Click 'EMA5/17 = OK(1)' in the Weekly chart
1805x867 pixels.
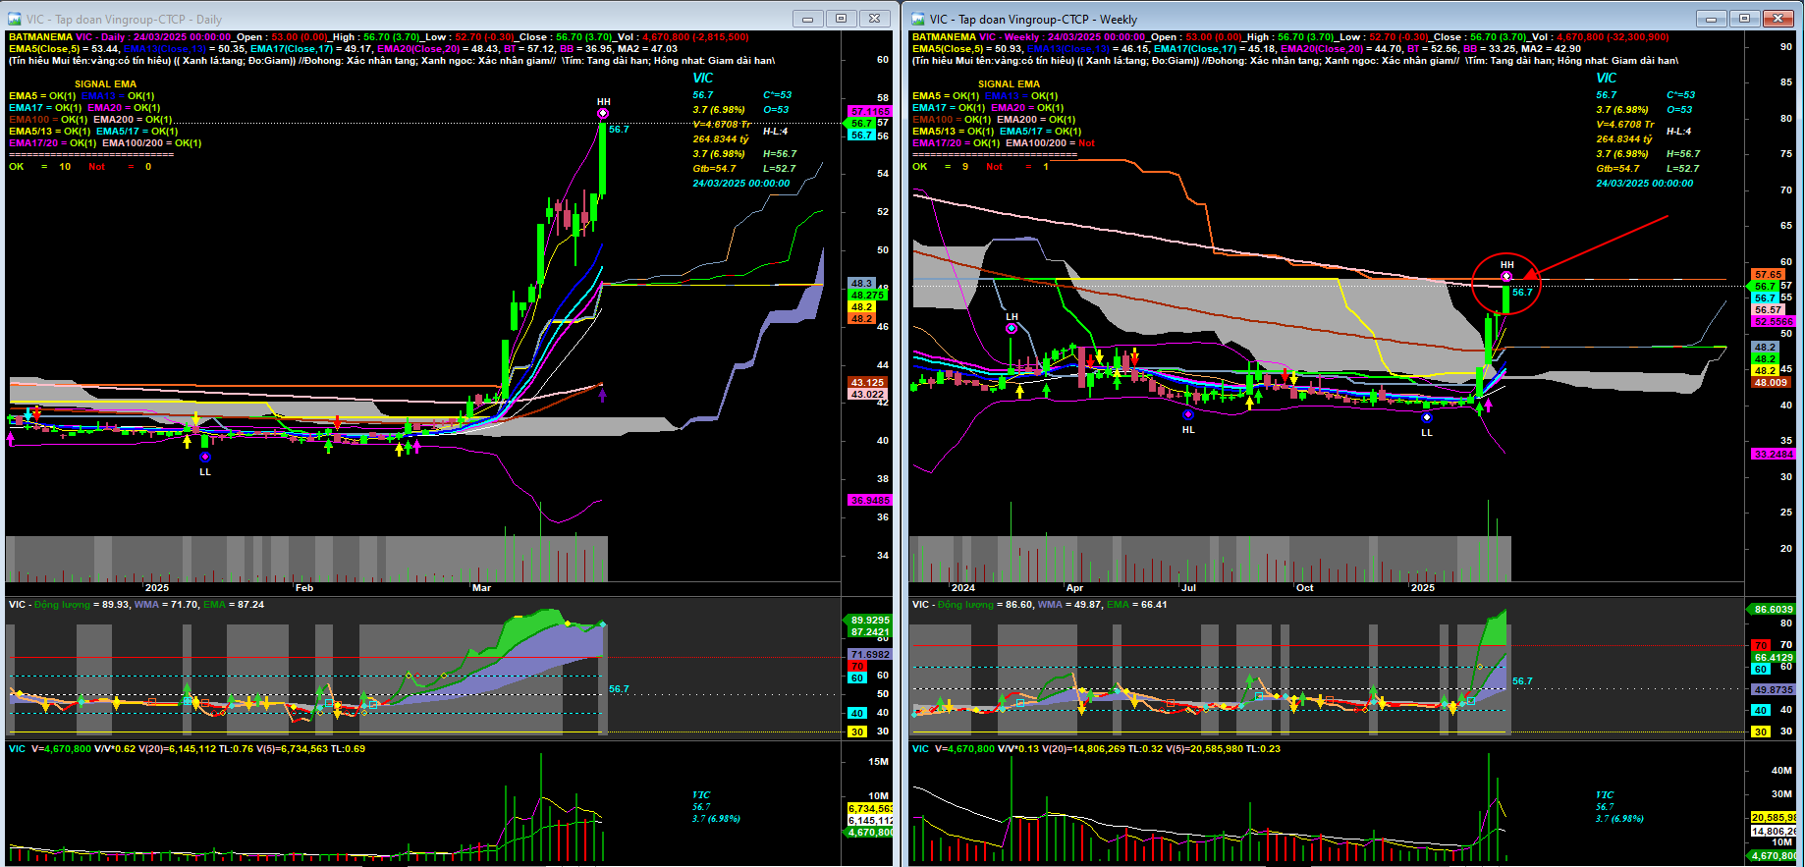1041,132
